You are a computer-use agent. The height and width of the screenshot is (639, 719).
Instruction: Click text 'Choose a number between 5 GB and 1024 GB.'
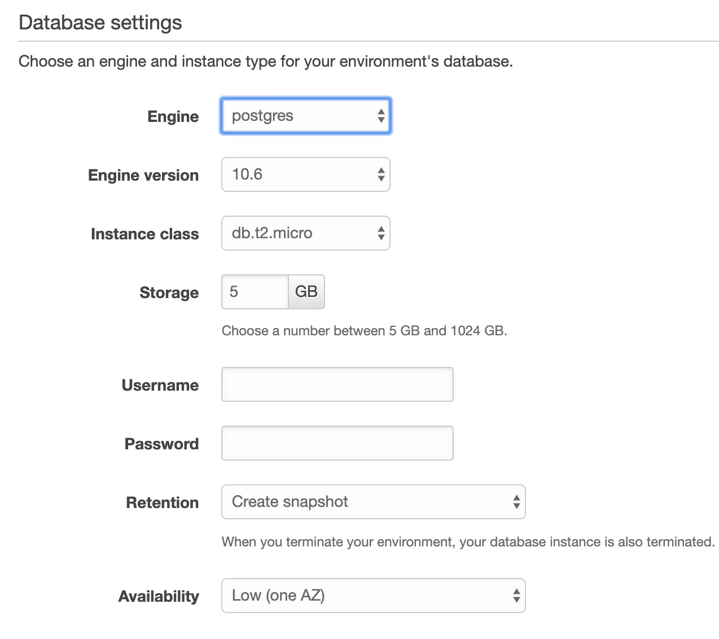[x=365, y=331]
